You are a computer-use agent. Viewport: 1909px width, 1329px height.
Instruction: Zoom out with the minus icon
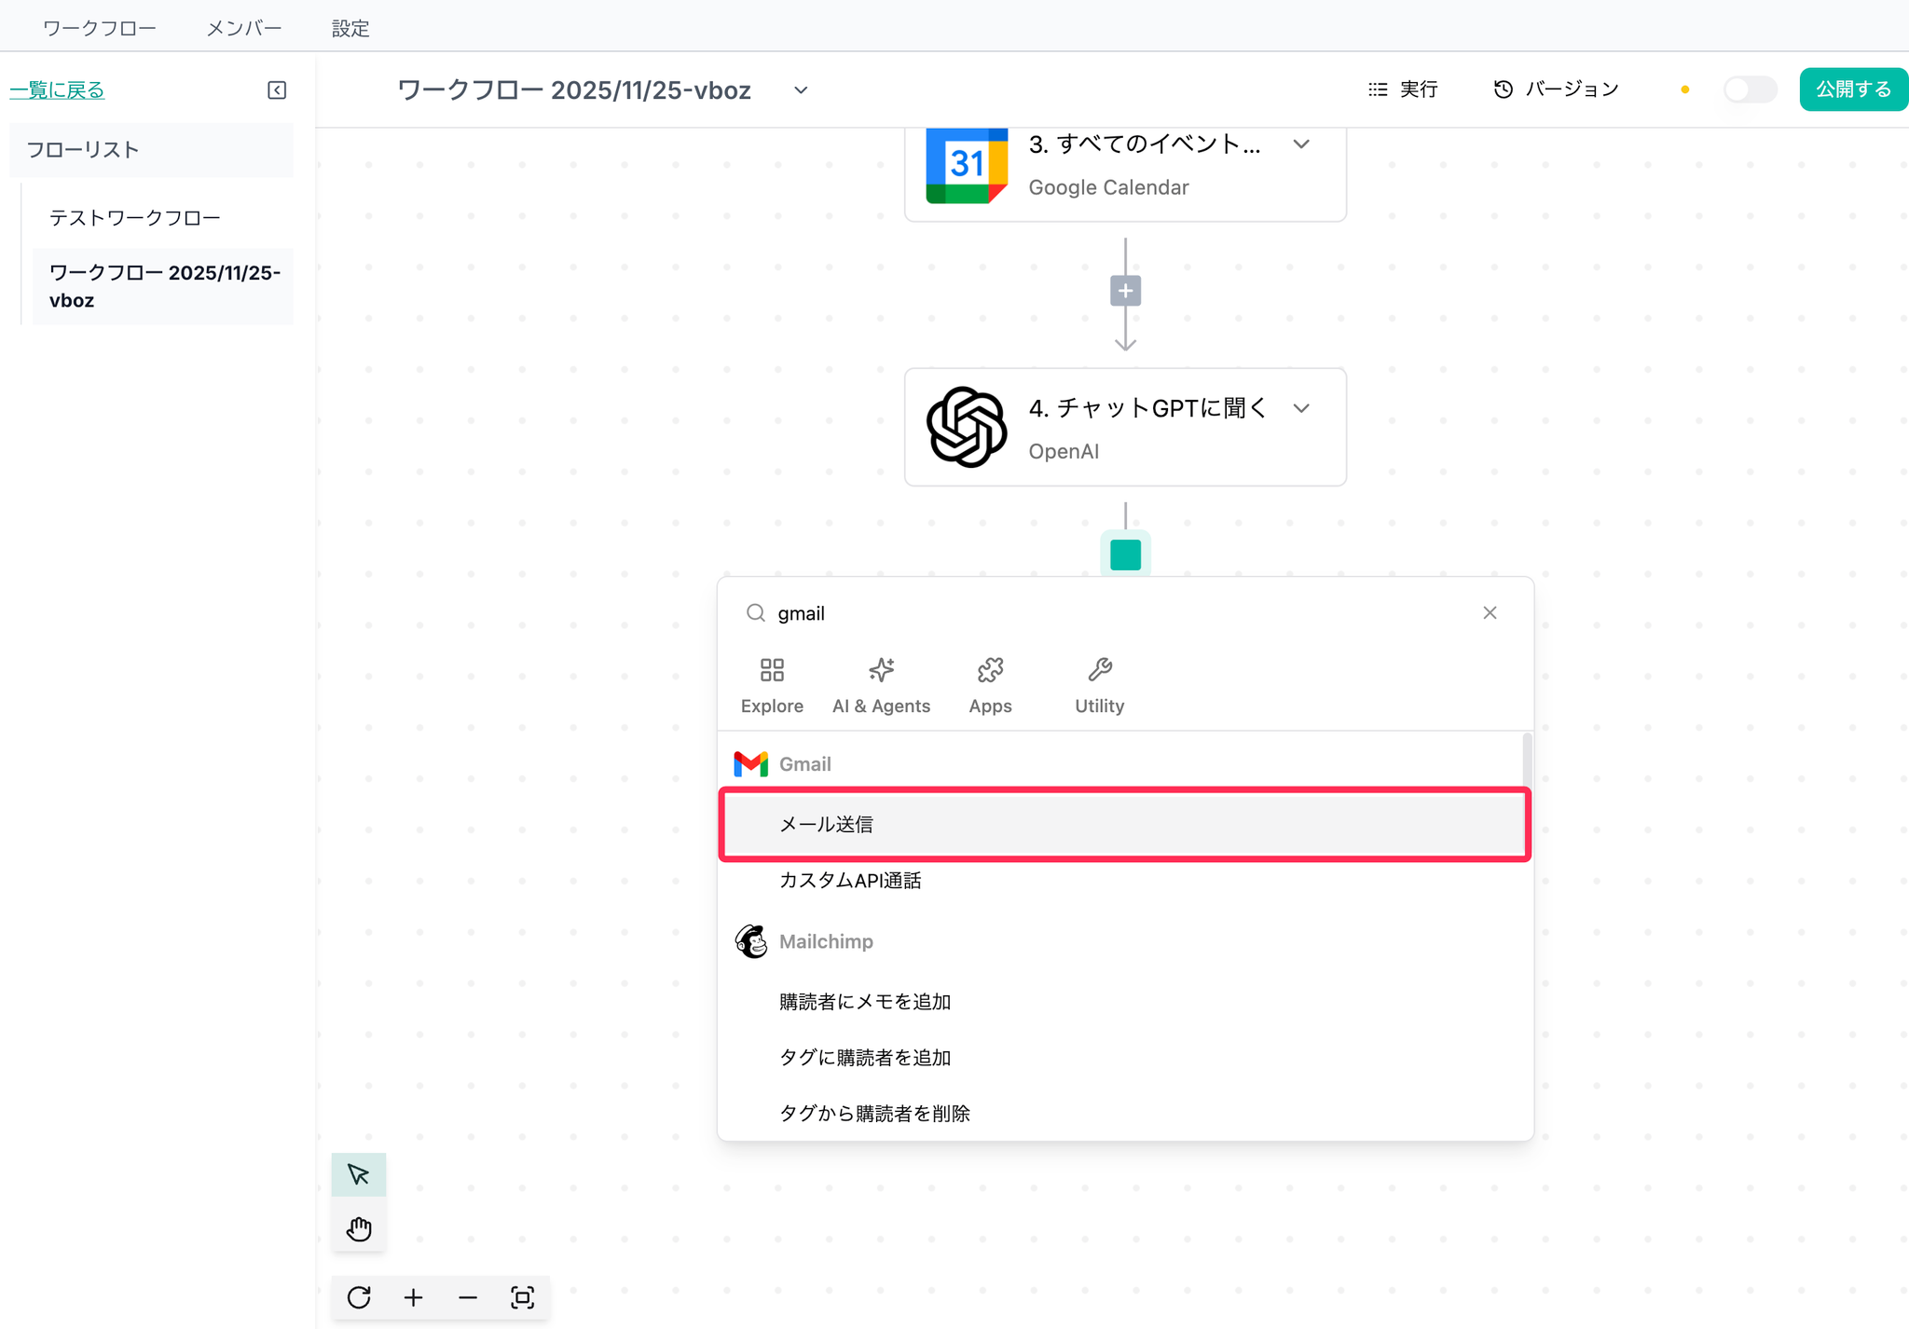[468, 1297]
